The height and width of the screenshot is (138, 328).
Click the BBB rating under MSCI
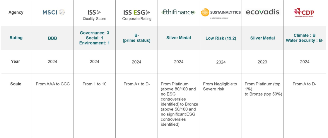52,38
